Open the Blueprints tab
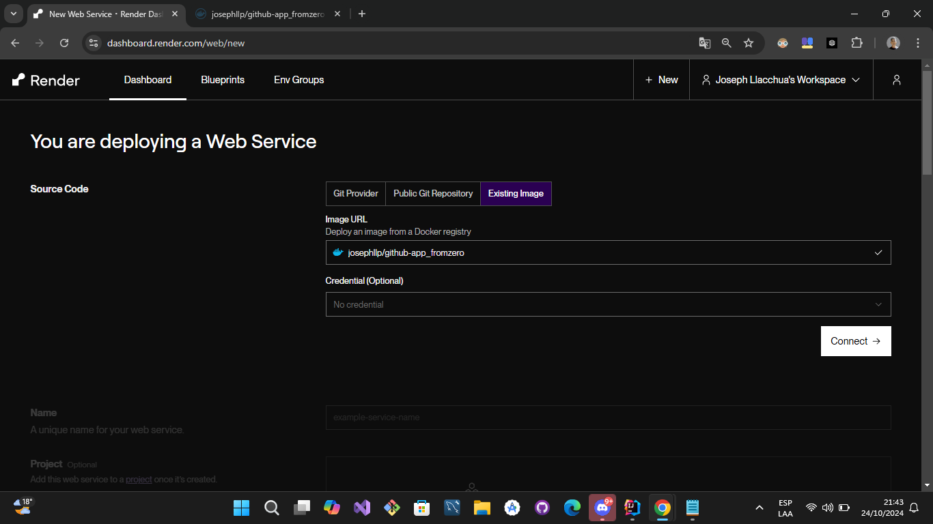Image resolution: width=933 pixels, height=524 pixels. click(x=223, y=80)
